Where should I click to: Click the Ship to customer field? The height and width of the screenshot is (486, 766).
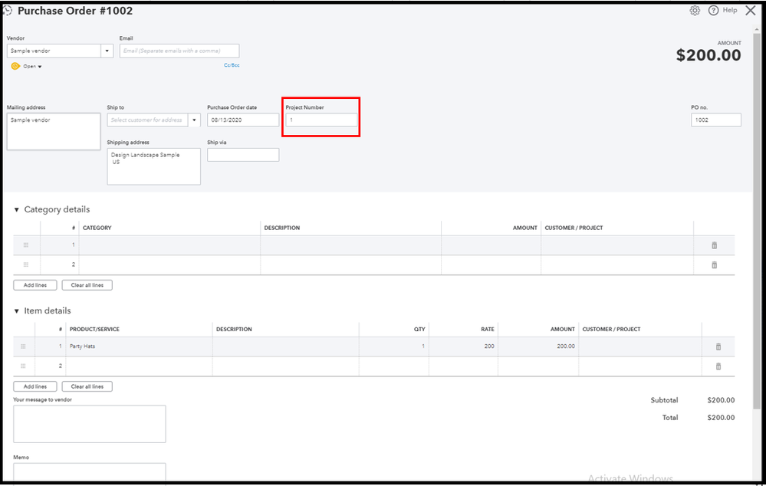pyautogui.click(x=147, y=120)
